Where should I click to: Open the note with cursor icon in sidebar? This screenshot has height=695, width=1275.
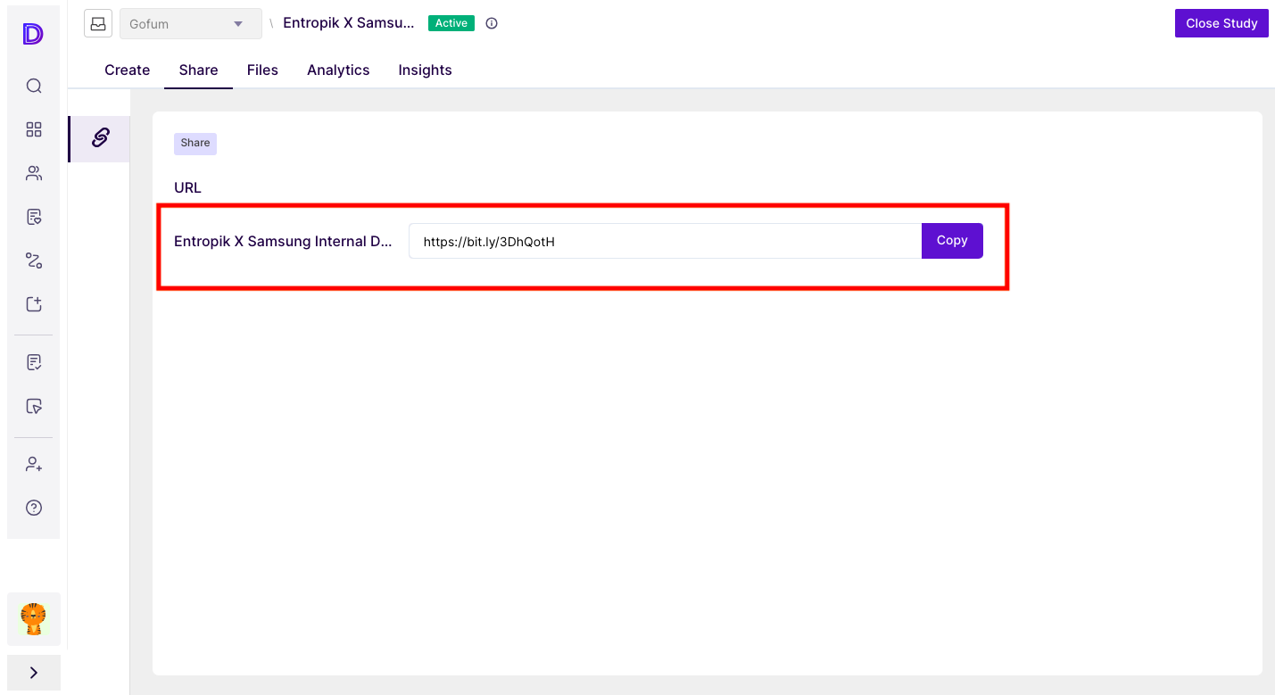pyautogui.click(x=34, y=406)
